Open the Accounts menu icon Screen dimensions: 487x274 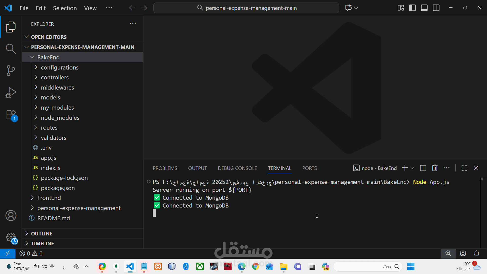[x=11, y=216]
